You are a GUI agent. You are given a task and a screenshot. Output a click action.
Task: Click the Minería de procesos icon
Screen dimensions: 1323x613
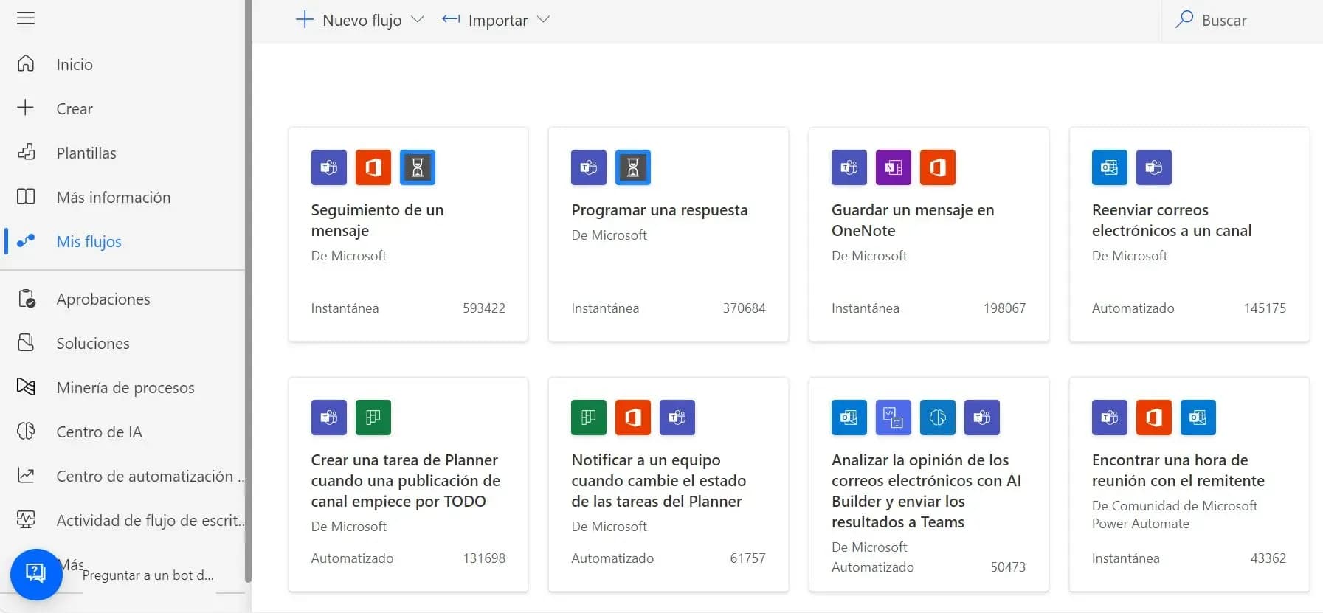click(26, 387)
